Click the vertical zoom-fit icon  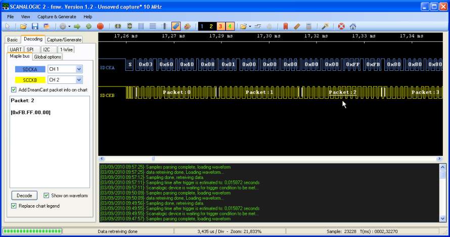coord(130,26)
